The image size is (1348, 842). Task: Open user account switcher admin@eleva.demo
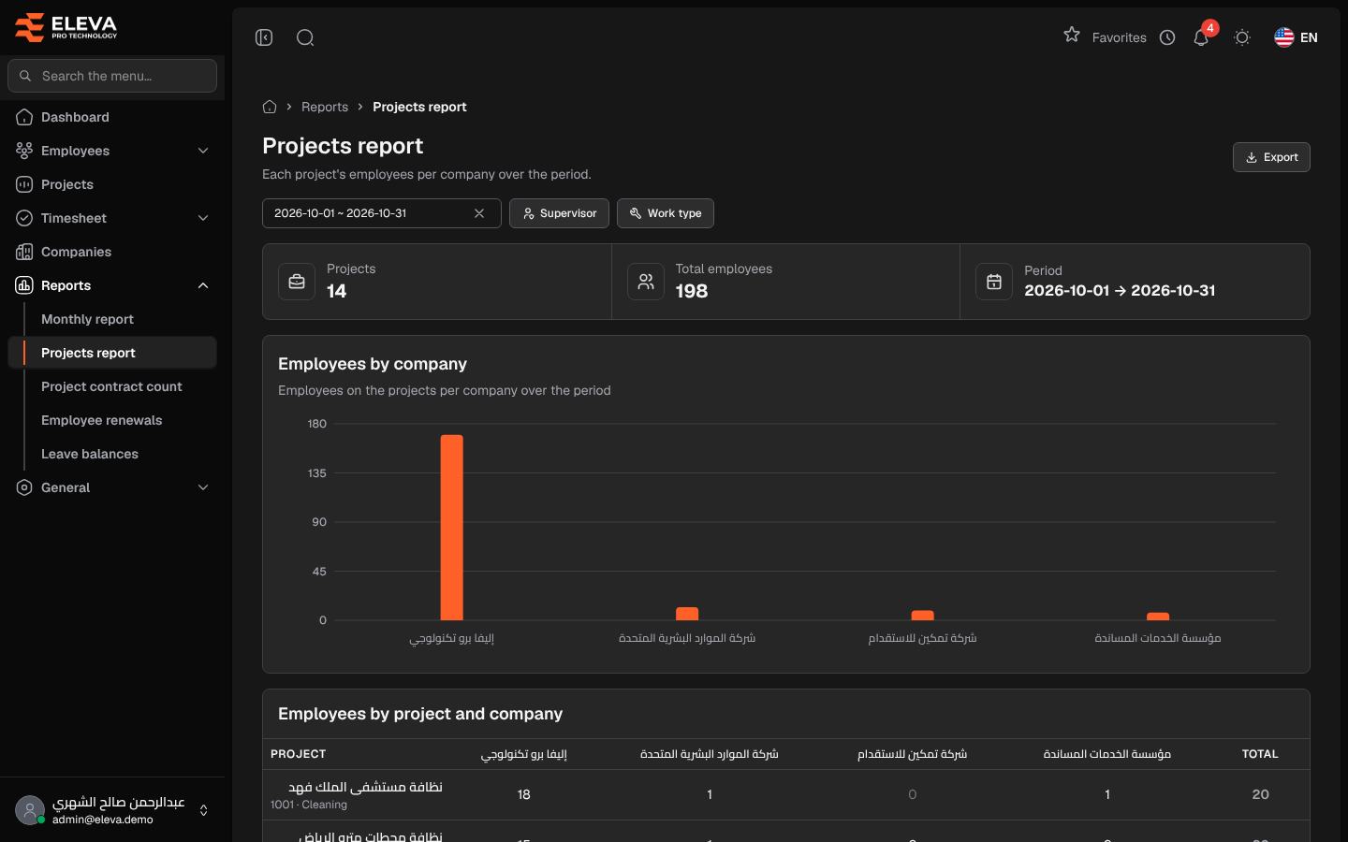[112, 810]
